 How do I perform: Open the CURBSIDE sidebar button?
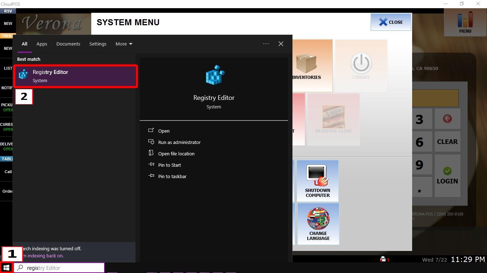point(7,127)
